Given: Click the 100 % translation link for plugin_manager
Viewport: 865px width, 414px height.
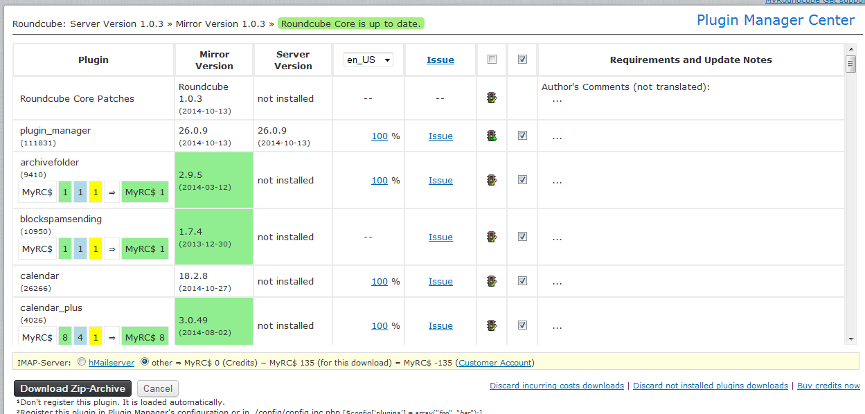Looking at the screenshot, I should pyautogui.click(x=380, y=136).
